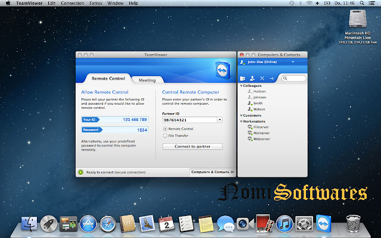This screenshot has height=238, width=381.
Task: Open the Apple menu
Action: pos(8,3)
